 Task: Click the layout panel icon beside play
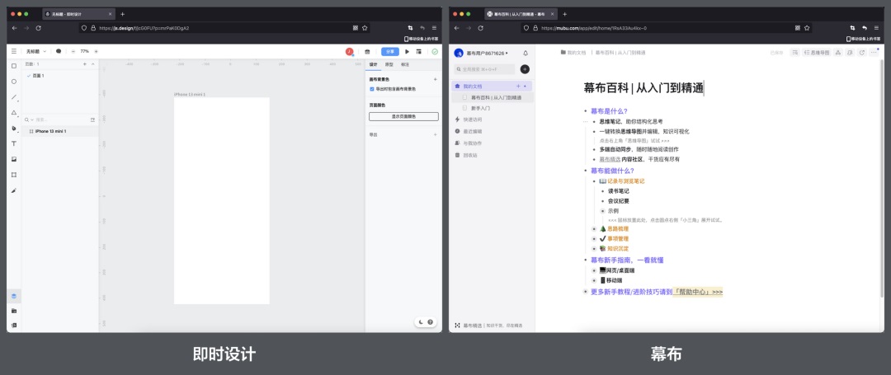click(419, 52)
